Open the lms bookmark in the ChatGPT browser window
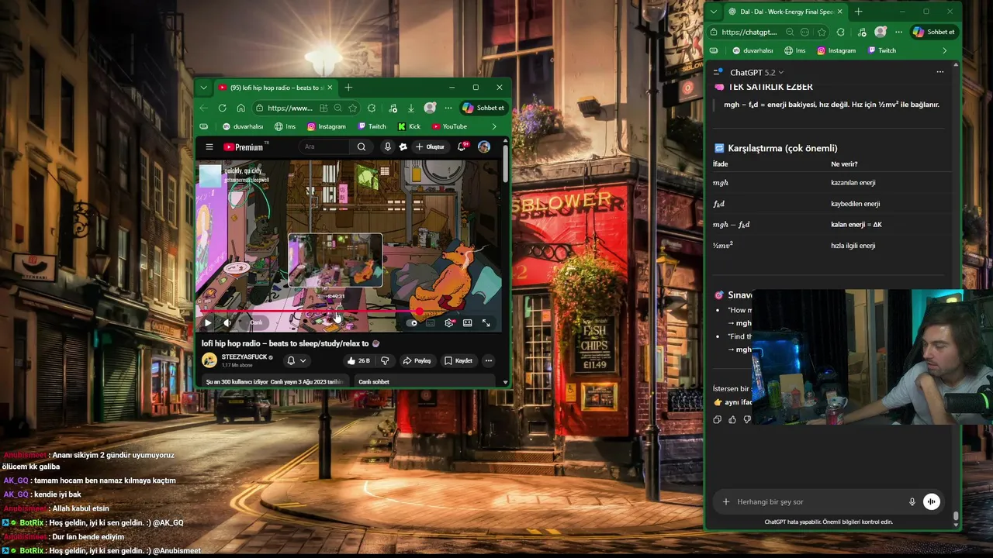Image resolution: width=993 pixels, height=558 pixels. [x=795, y=50]
